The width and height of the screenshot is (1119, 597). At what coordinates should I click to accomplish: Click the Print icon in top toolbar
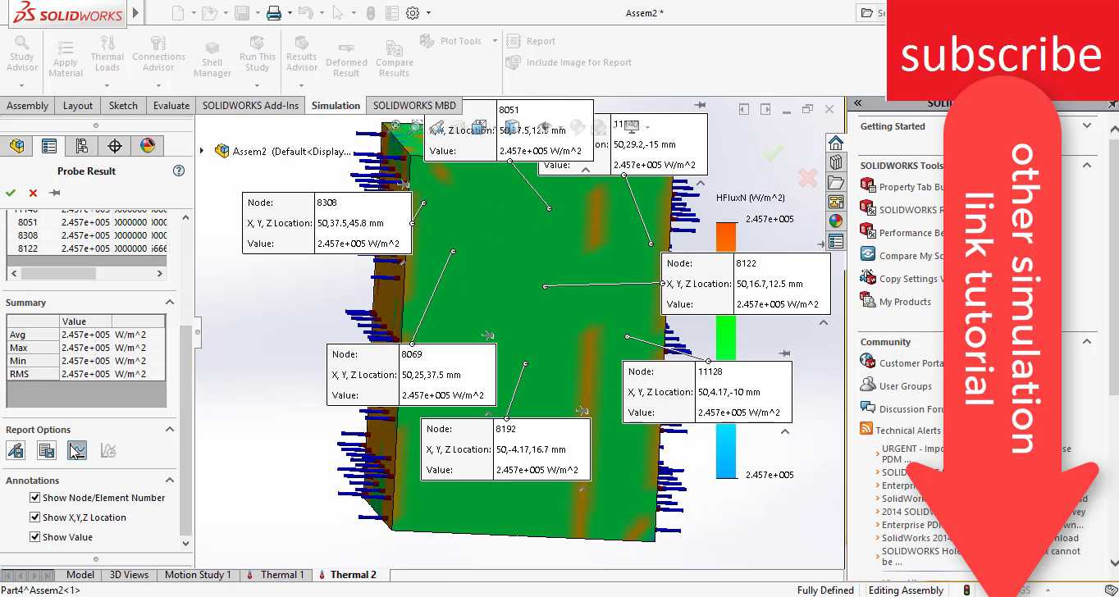click(274, 13)
